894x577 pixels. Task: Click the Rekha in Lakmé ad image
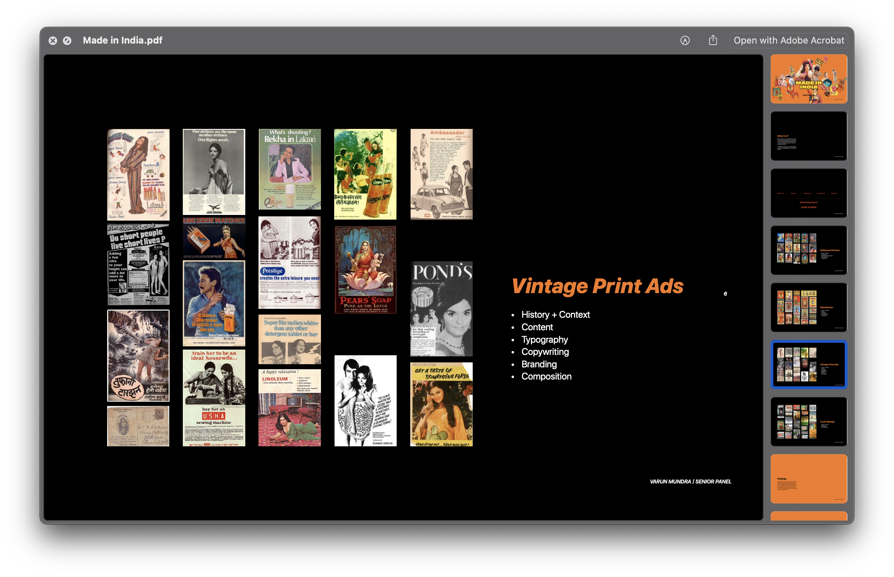pyautogui.click(x=290, y=169)
